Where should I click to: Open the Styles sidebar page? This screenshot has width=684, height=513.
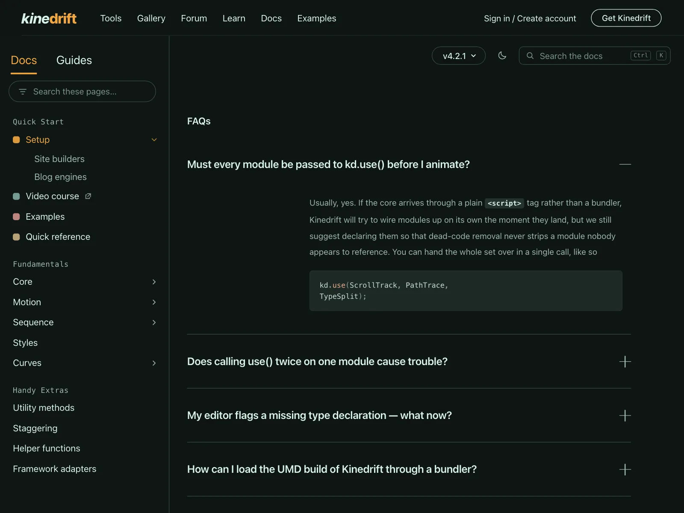pos(25,343)
